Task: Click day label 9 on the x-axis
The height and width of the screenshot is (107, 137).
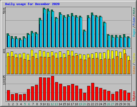Action: pyautogui.click(x=41, y=104)
